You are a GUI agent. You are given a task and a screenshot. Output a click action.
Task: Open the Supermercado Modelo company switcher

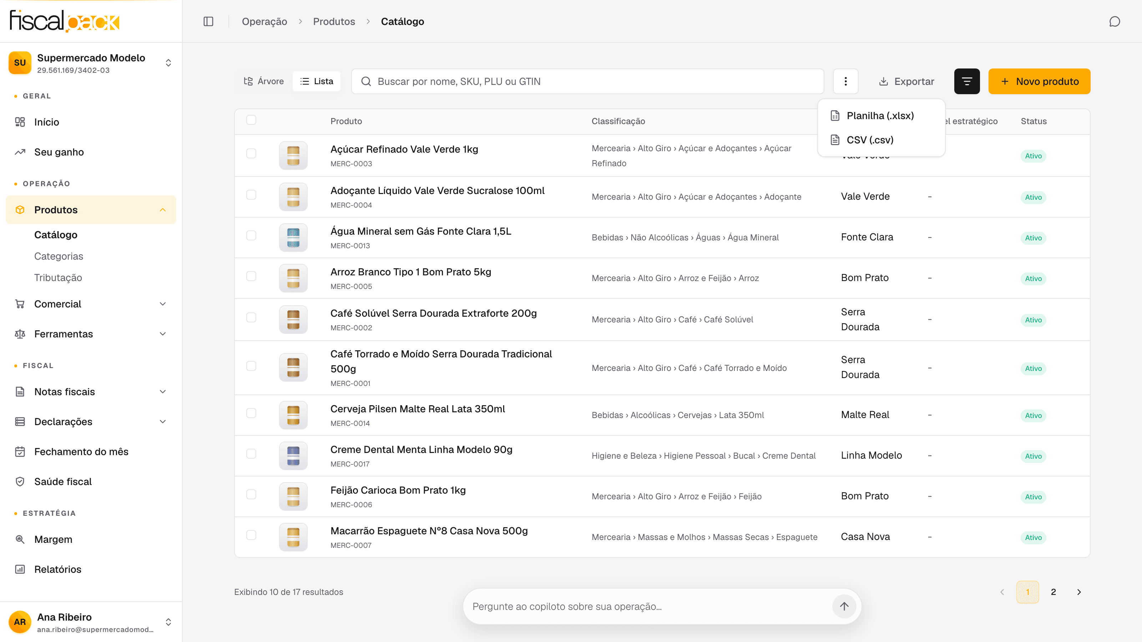pyautogui.click(x=91, y=63)
